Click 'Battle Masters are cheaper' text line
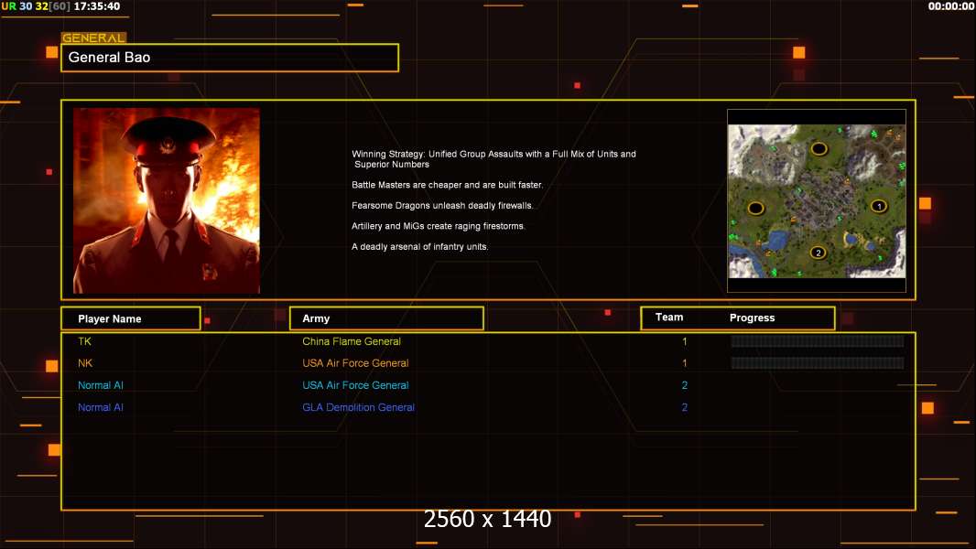Viewport: 976px width, 549px height. tap(447, 185)
